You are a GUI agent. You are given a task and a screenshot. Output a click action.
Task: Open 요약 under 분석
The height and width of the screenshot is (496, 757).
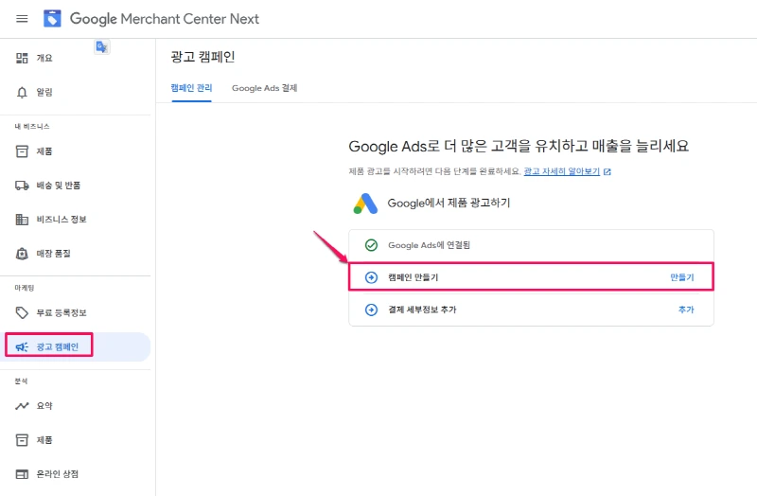coord(44,406)
